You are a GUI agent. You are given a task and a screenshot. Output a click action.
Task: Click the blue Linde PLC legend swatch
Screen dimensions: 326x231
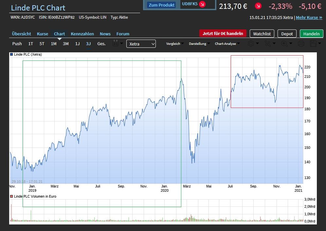(12, 55)
